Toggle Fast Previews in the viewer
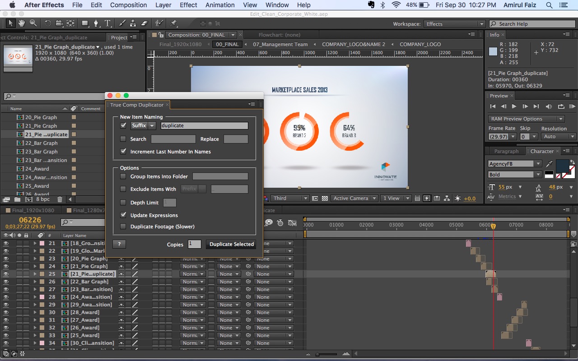Image resolution: width=578 pixels, height=361 pixels. [x=427, y=198]
